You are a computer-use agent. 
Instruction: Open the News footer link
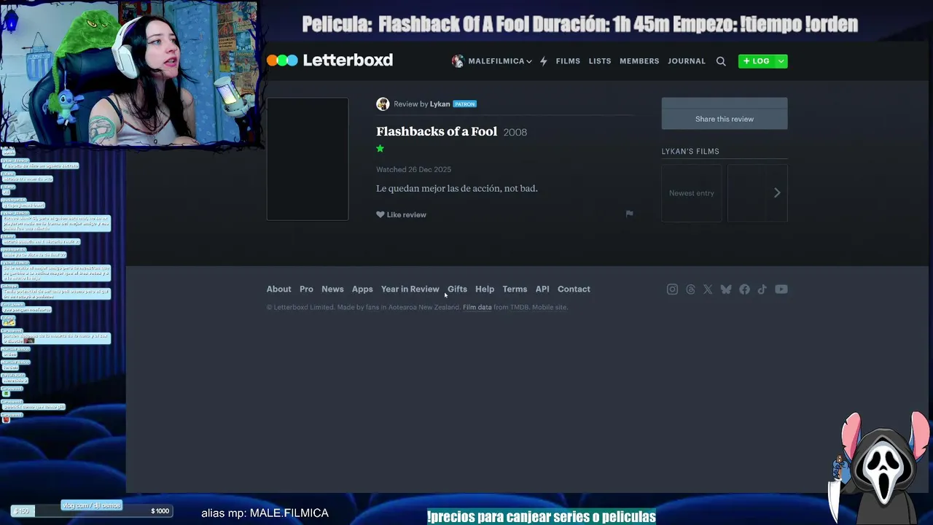pos(332,289)
